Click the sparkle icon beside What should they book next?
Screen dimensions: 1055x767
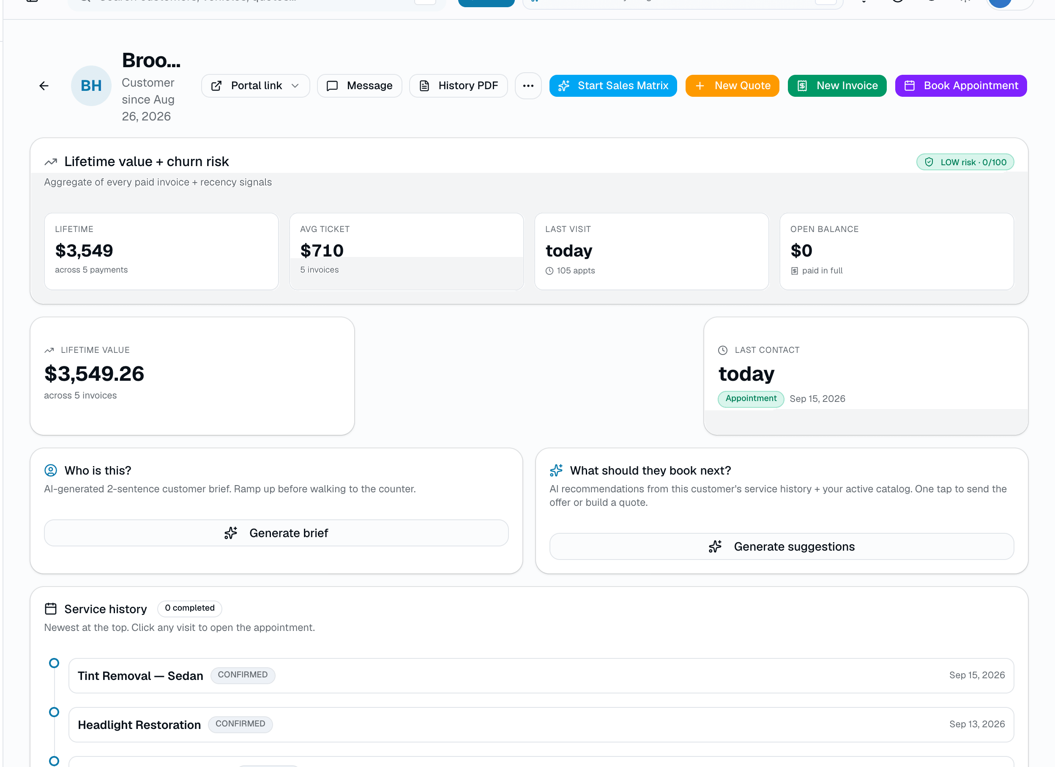tap(556, 470)
